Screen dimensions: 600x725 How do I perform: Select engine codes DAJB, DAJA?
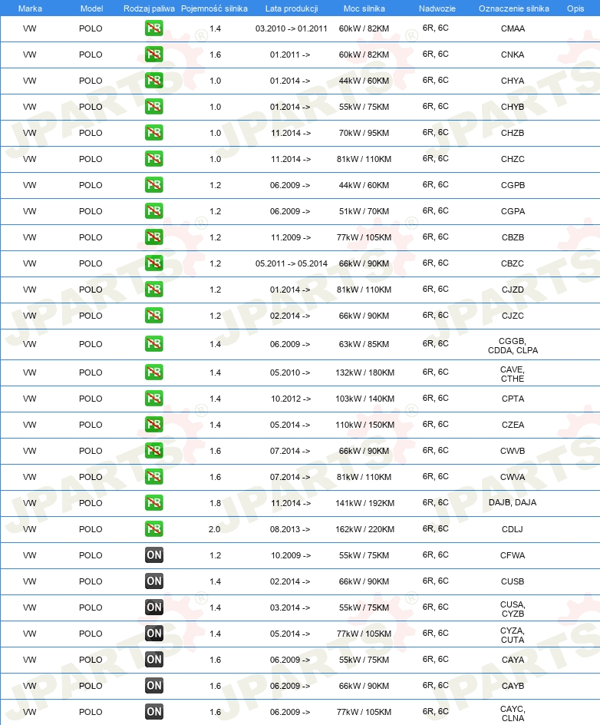[513, 502]
